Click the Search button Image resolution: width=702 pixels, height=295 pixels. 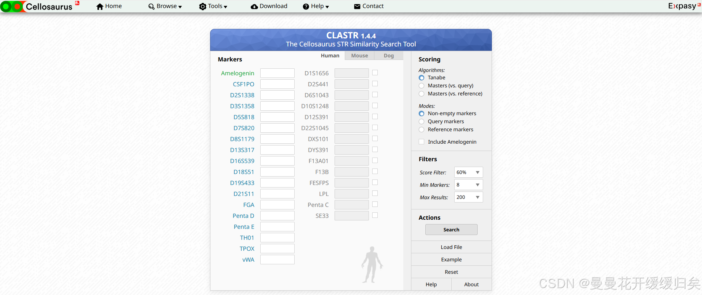[x=451, y=230]
